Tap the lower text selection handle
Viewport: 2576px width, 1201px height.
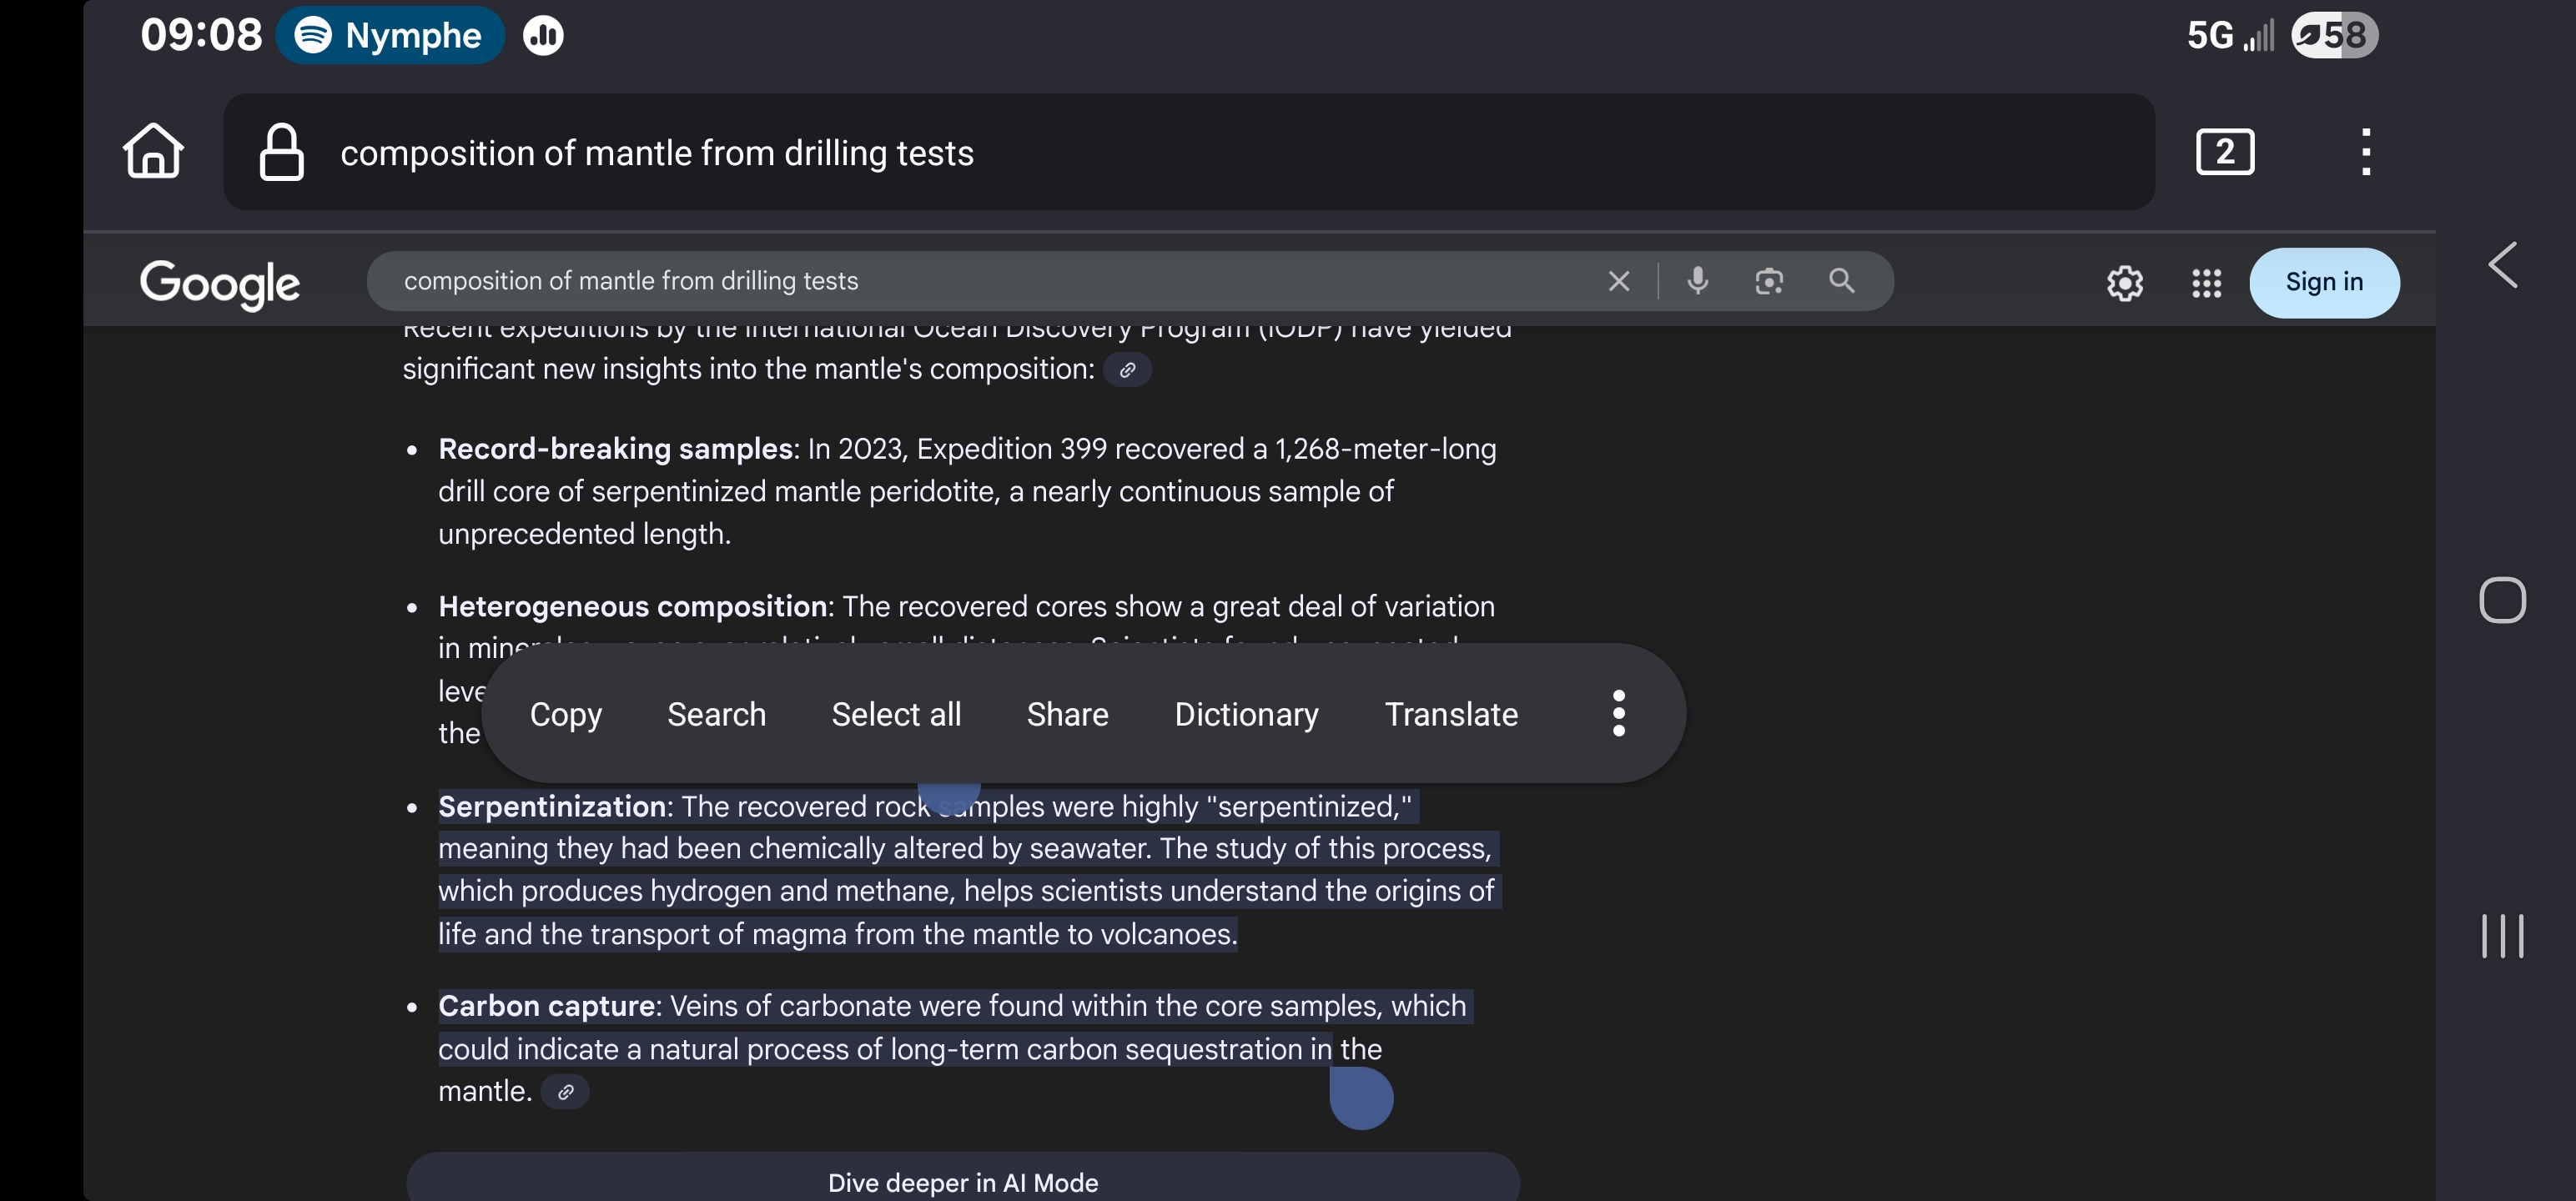pos(1361,1098)
